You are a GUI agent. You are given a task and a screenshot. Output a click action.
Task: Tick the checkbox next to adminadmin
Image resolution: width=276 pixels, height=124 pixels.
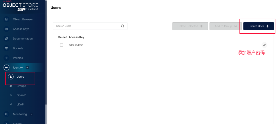(62, 45)
